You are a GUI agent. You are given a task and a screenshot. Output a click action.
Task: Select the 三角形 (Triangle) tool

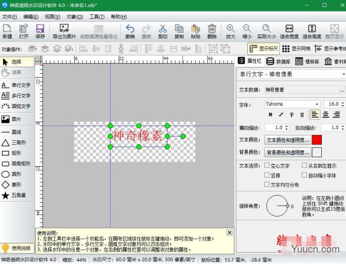pos(17,142)
